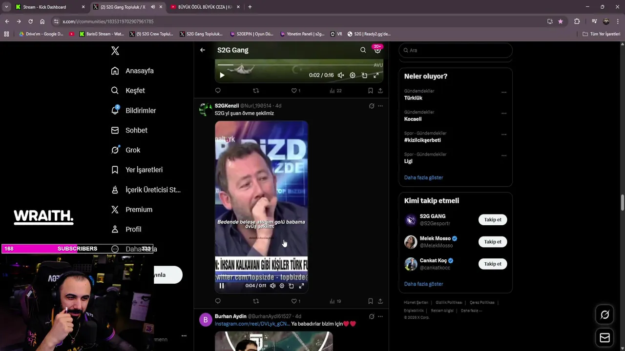Open Burhan Aydin Instagram reel link
The image size is (625, 351).
252,324
